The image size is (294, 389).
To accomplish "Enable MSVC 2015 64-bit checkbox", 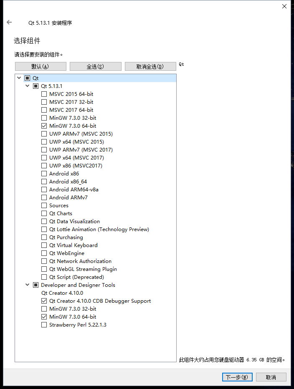I will tap(44, 94).
